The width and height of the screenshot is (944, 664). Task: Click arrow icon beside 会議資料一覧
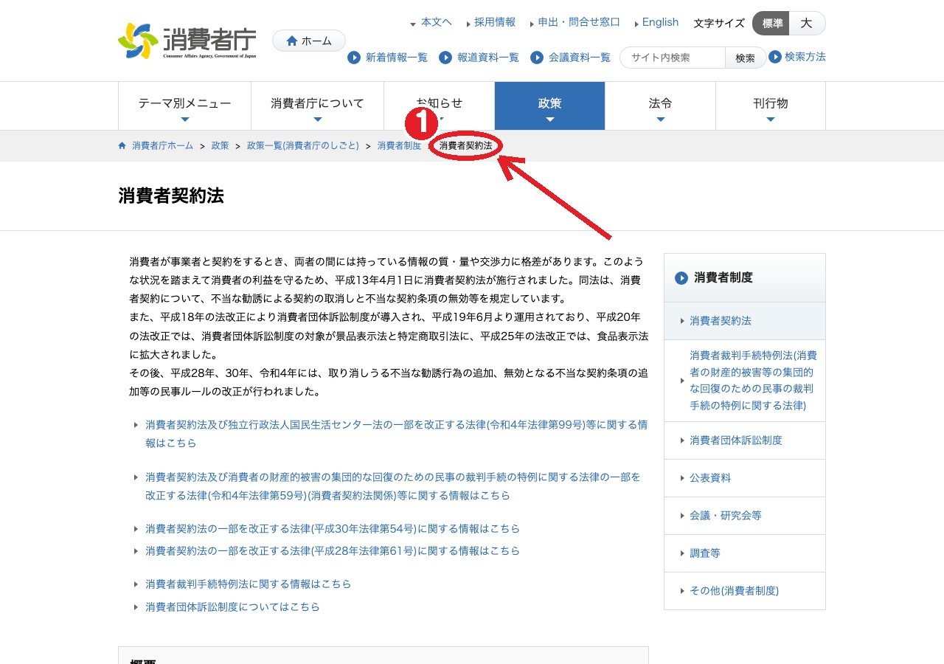537,58
